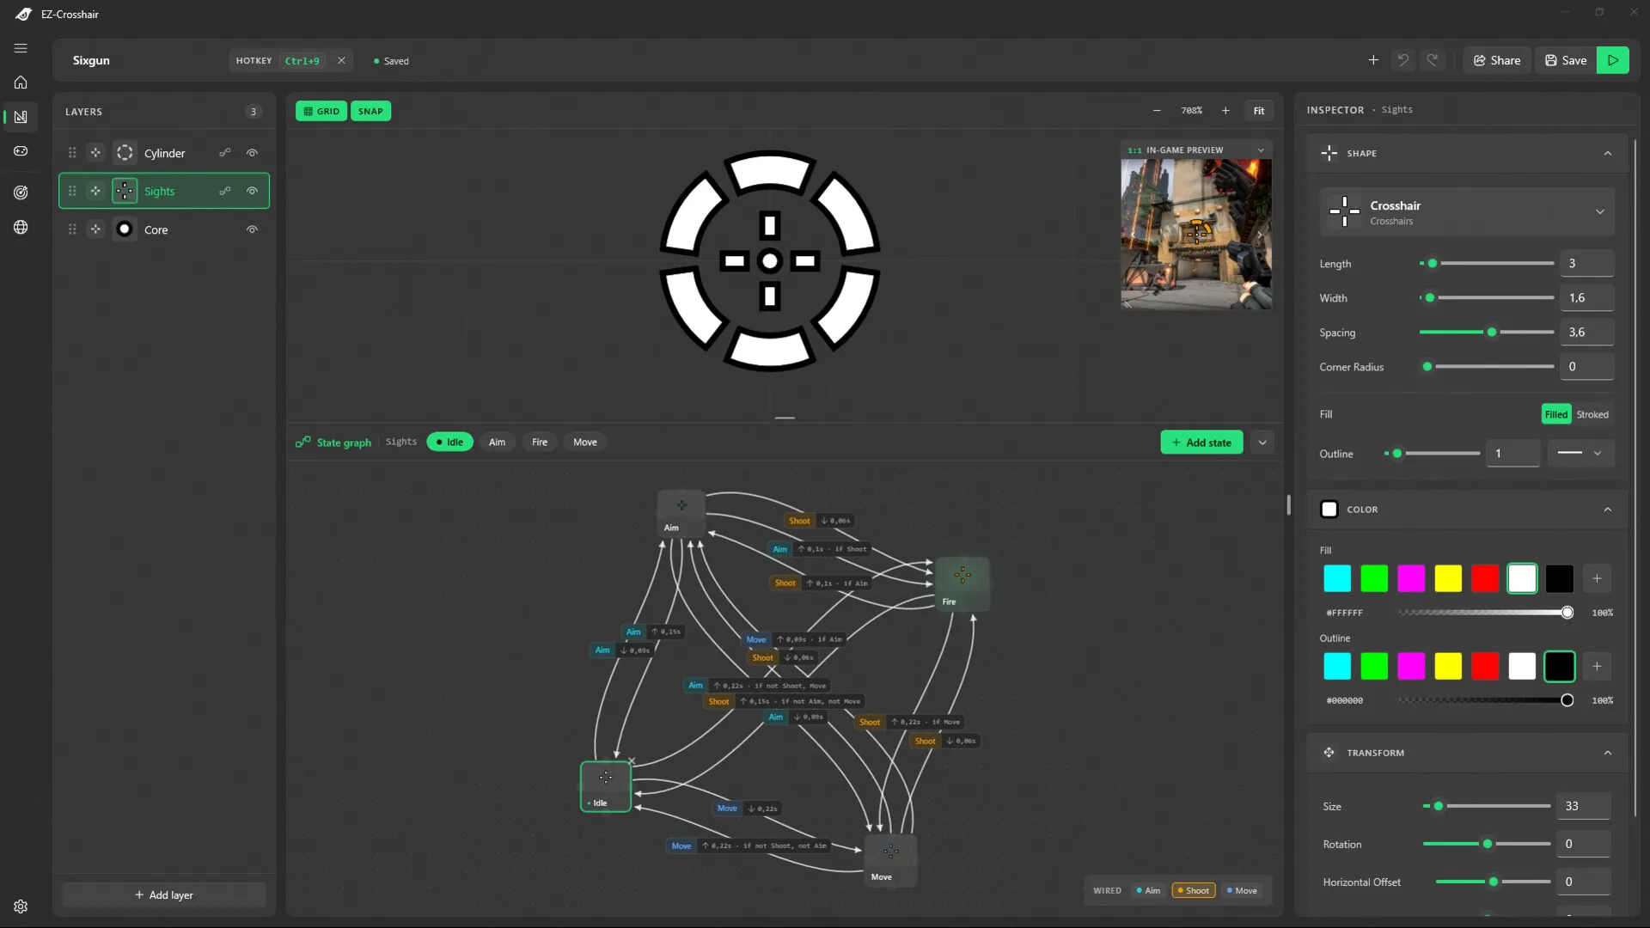Open the hamburger menu in sidebar
This screenshot has width=1650, height=928.
21,48
